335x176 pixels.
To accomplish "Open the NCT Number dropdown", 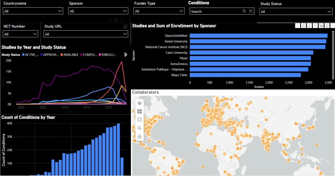I will [21, 34].
